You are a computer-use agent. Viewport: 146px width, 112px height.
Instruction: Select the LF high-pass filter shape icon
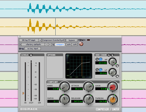click(101, 70)
